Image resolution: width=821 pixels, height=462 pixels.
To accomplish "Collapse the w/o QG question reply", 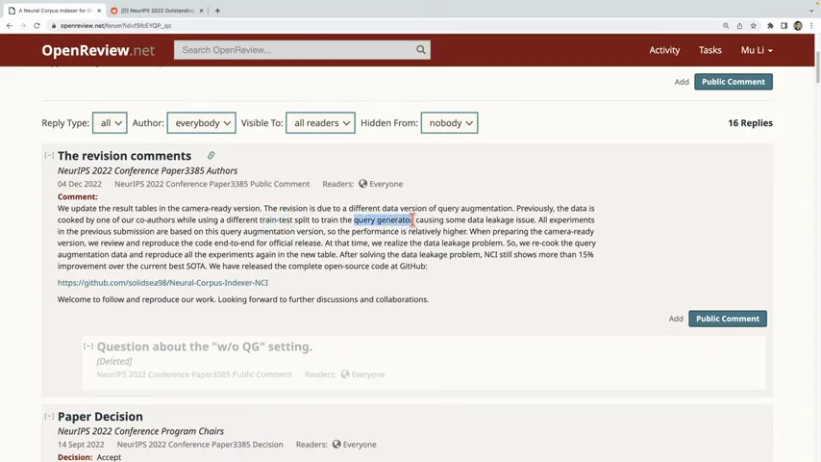I will coord(88,346).
